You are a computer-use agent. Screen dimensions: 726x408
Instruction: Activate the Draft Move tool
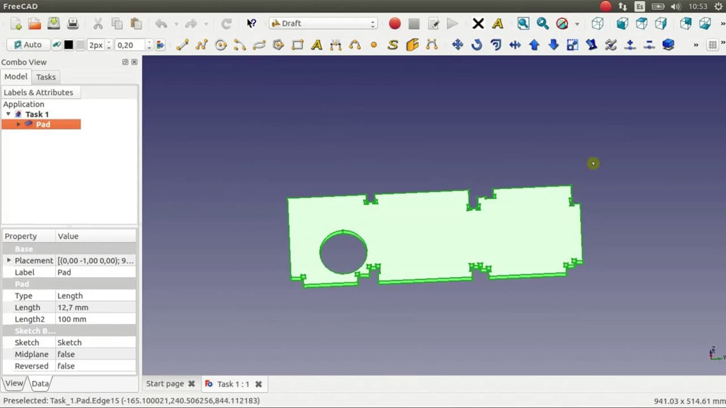pos(458,45)
